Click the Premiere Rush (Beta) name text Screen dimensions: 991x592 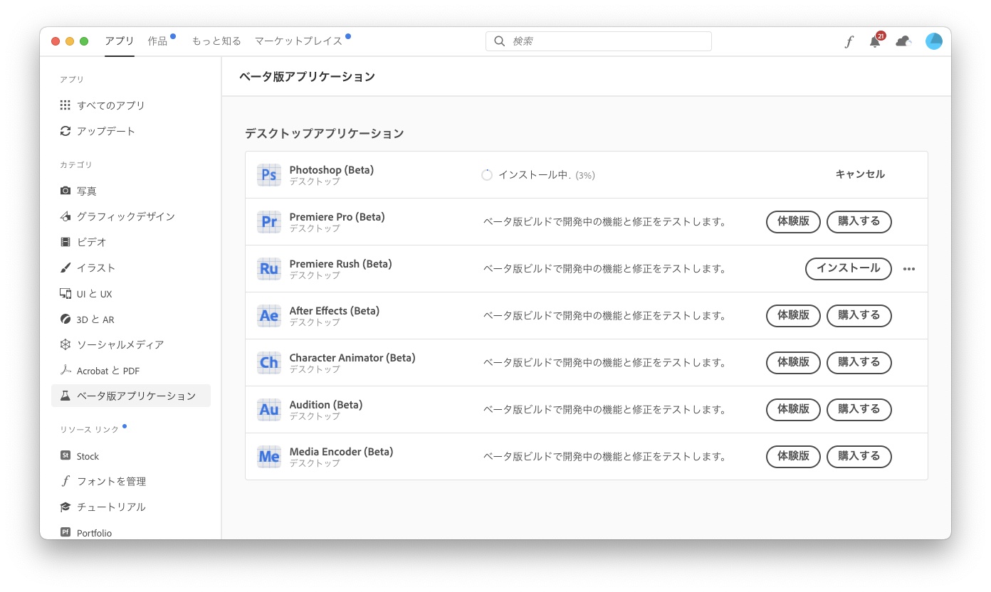[340, 264]
